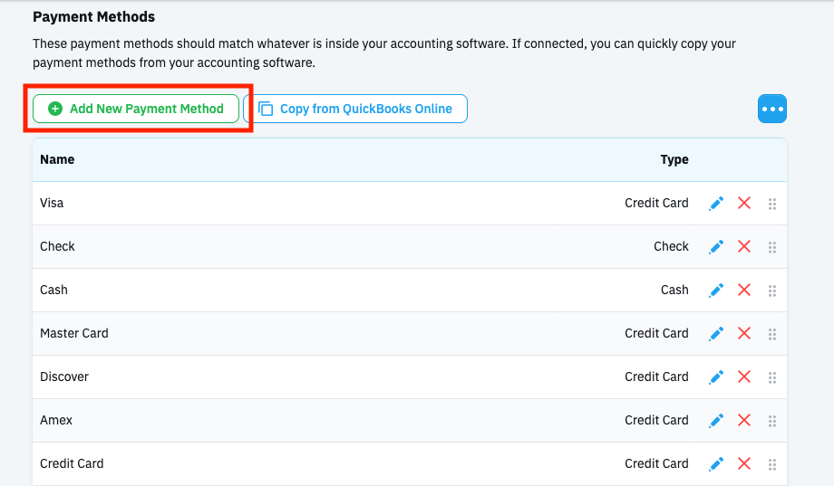Delete the Amex payment method

point(744,421)
